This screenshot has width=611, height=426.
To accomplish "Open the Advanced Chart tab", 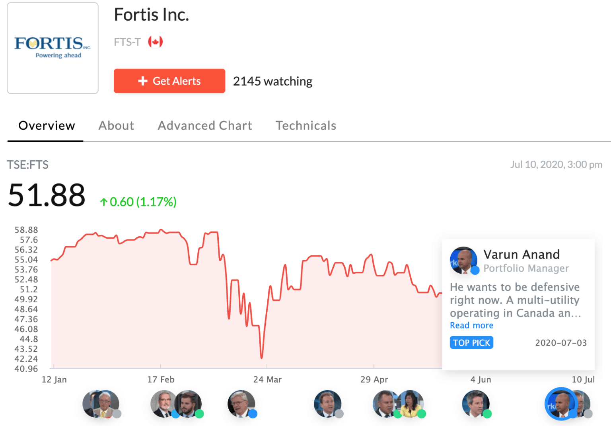I will point(205,125).
